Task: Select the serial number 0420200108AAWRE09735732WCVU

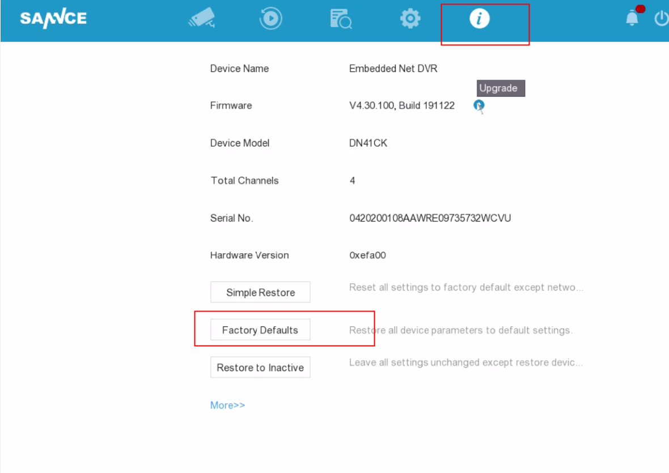Action: pos(430,218)
